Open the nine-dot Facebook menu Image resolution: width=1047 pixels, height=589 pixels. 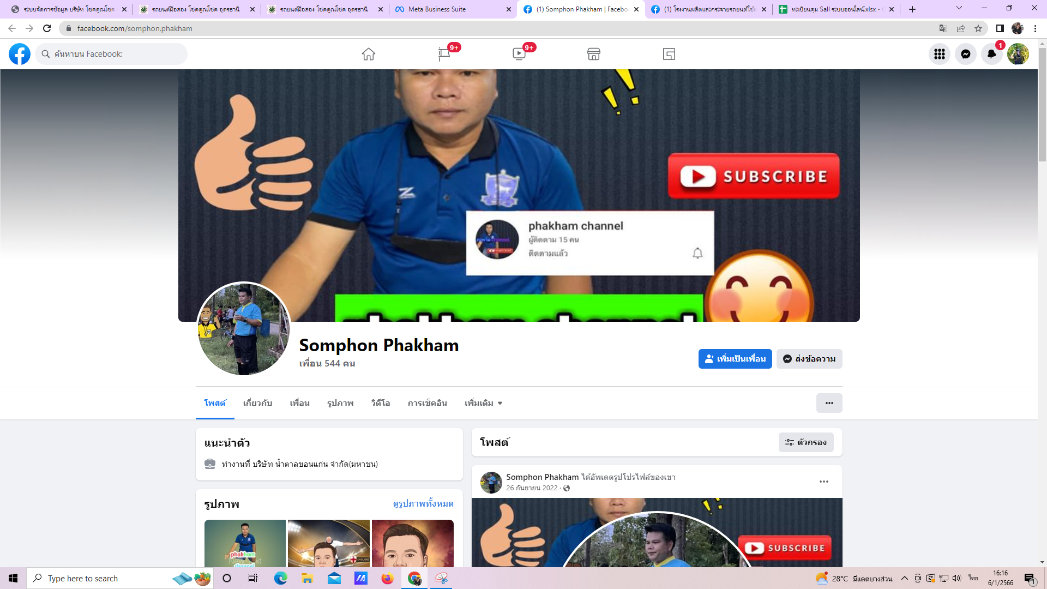coord(939,54)
